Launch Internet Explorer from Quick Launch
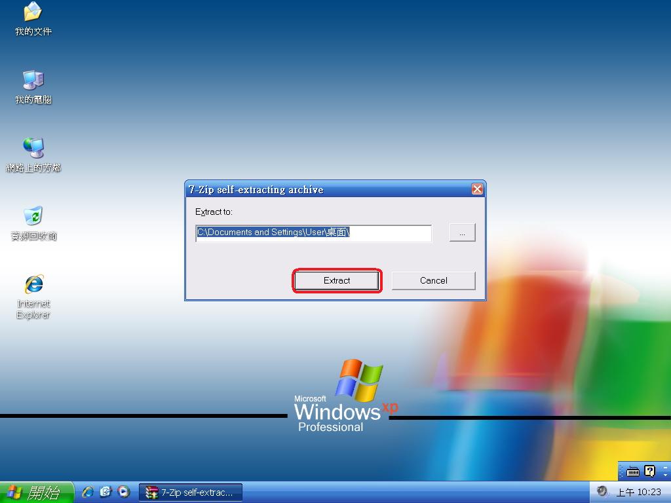 click(88, 492)
